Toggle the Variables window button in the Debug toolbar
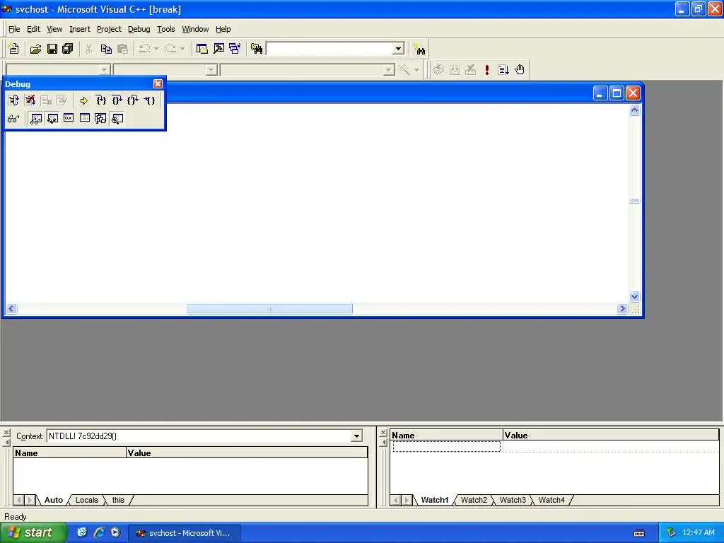The image size is (724, 543). pyautogui.click(x=52, y=119)
